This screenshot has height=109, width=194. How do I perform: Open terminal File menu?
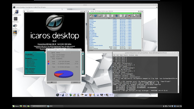point(114,55)
